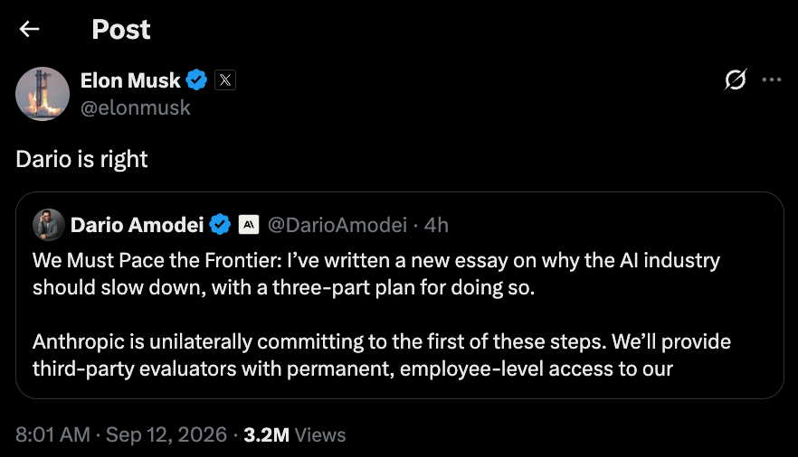798x457 pixels.
Task: Open Grok explain icon on post
Action: [x=735, y=79]
